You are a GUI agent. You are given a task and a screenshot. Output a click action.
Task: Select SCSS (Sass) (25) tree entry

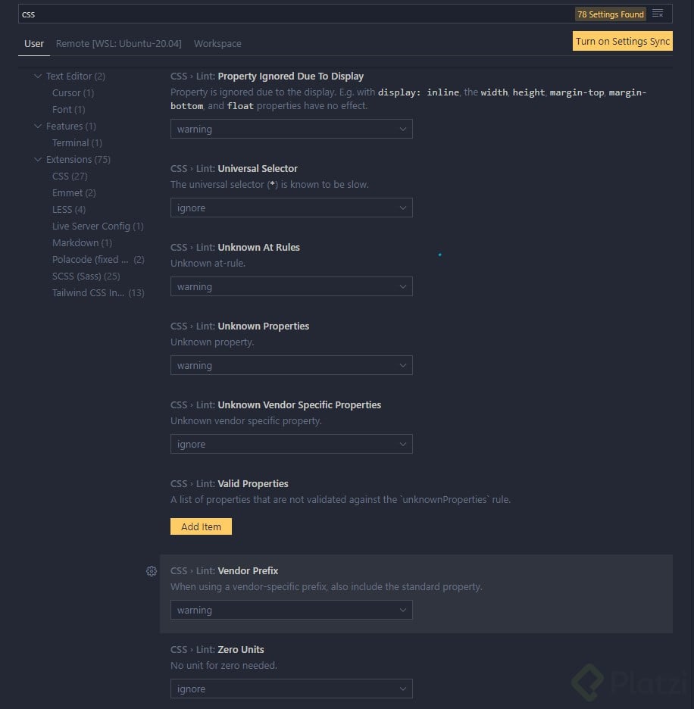(x=86, y=276)
